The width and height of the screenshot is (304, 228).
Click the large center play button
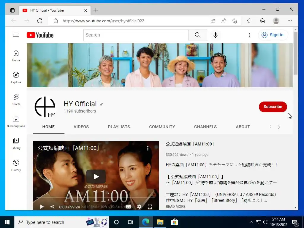coord(96,176)
